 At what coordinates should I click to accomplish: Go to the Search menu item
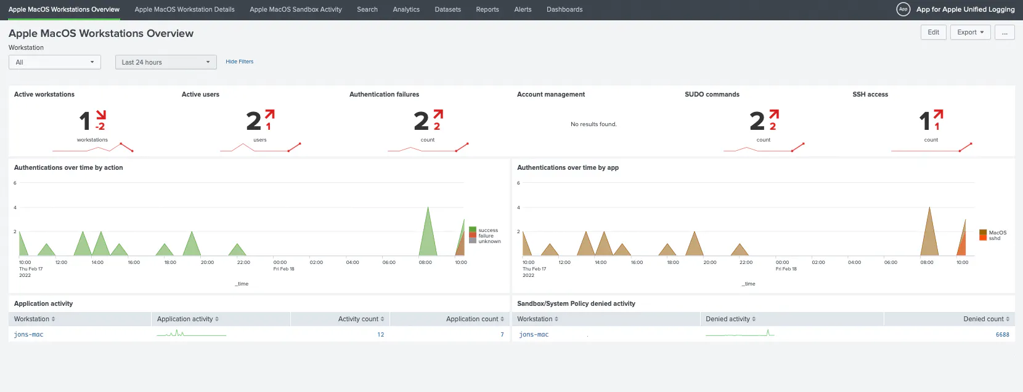click(367, 9)
